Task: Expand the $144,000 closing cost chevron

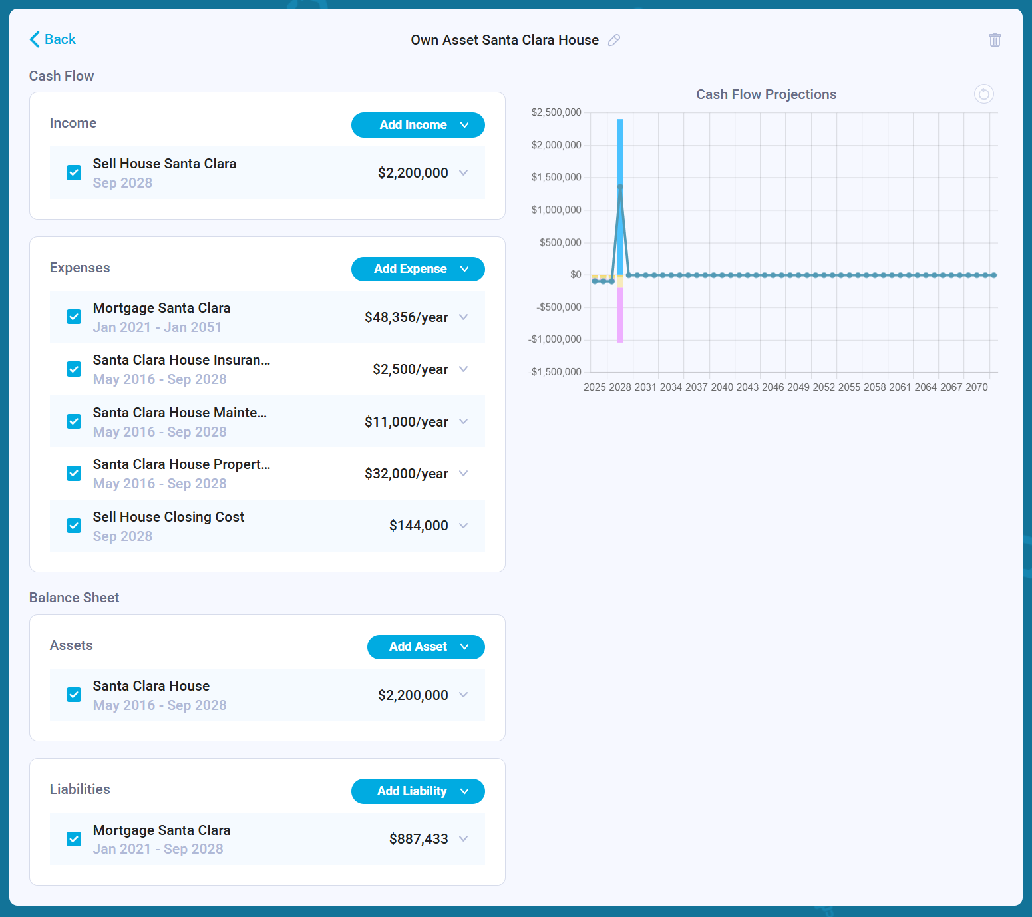Action: (x=464, y=526)
